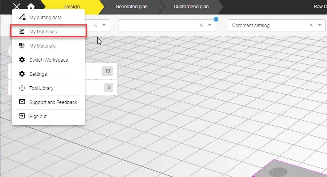This screenshot has height=177, width=327.
Task: Click the Support and Feedback envelope icon
Action: click(22, 102)
